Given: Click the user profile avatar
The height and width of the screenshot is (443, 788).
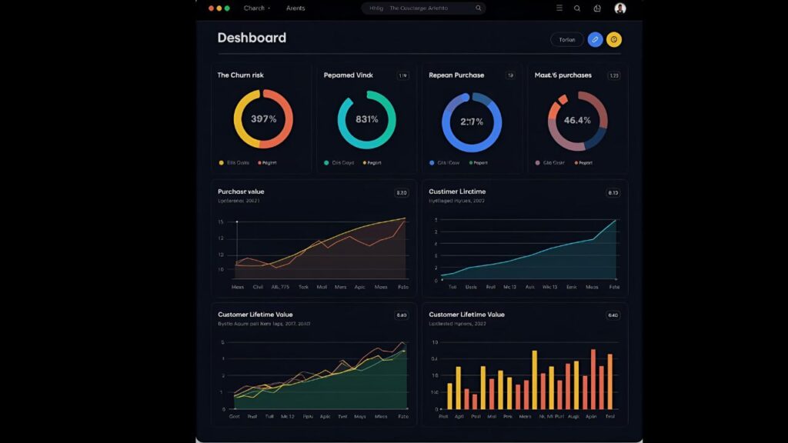Looking at the screenshot, I should pyautogui.click(x=619, y=8).
